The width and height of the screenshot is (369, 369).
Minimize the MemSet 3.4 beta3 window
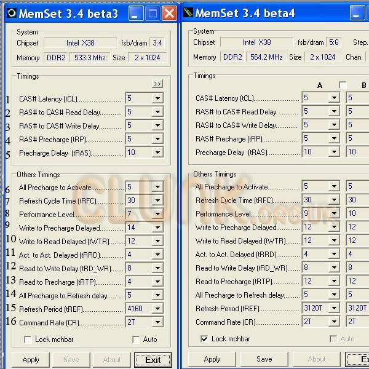(x=137, y=13)
